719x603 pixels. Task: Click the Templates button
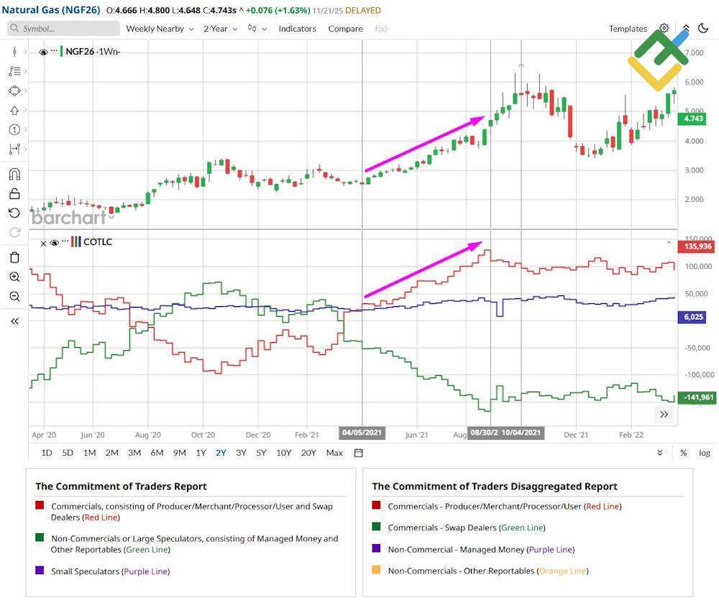[628, 29]
